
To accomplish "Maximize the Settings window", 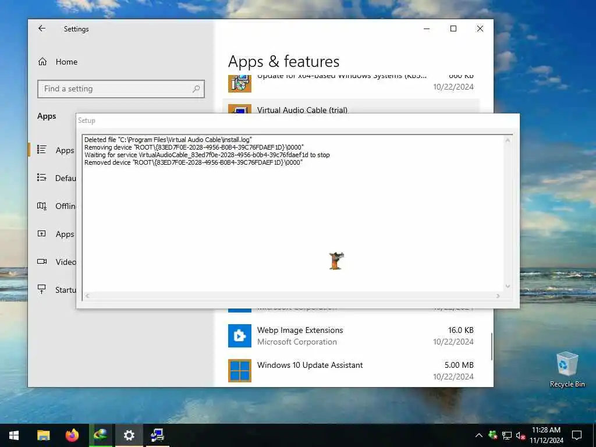I will (453, 29).
